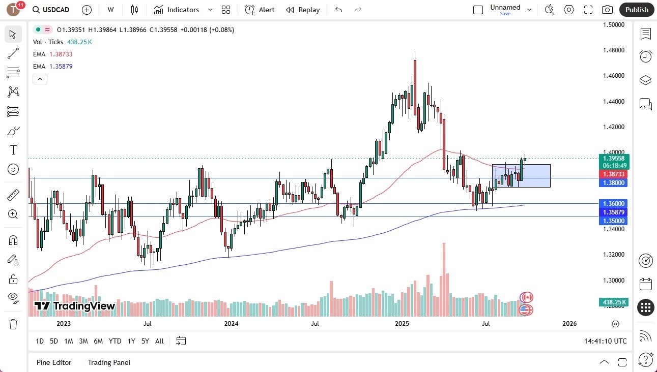Enable the zoom-in magnifier tool
Screen dimensions: 657x372
pos(13,213)
